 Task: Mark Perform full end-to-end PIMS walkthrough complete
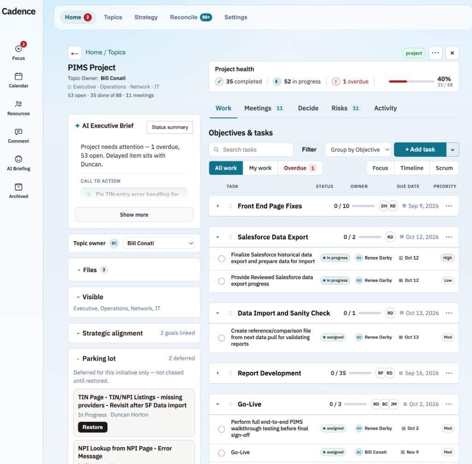[x=222, y=429]
